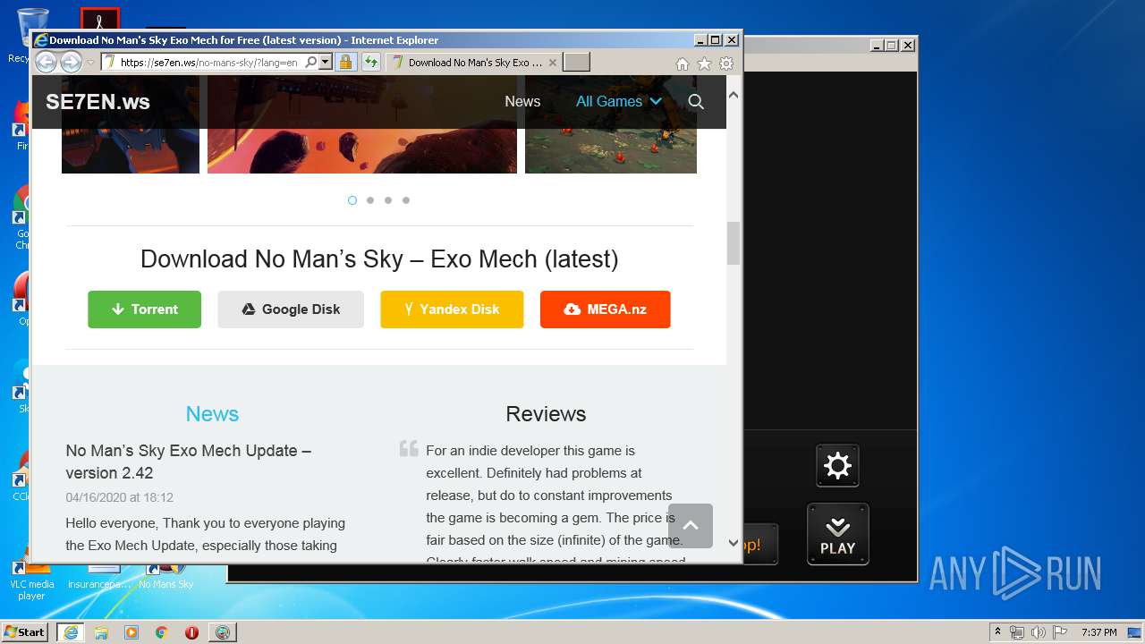1145x644 pixels.
Task: Open the right green terrain screenshot thumbnail
Action: pos(611,150)
